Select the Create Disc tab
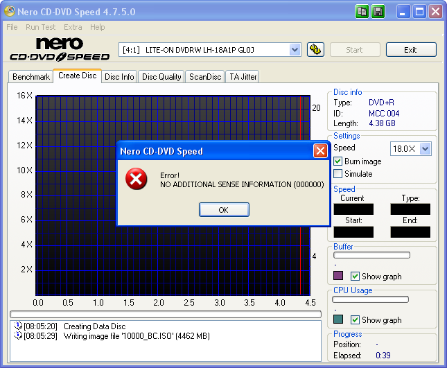447x368 pixels. click(77, 76)
